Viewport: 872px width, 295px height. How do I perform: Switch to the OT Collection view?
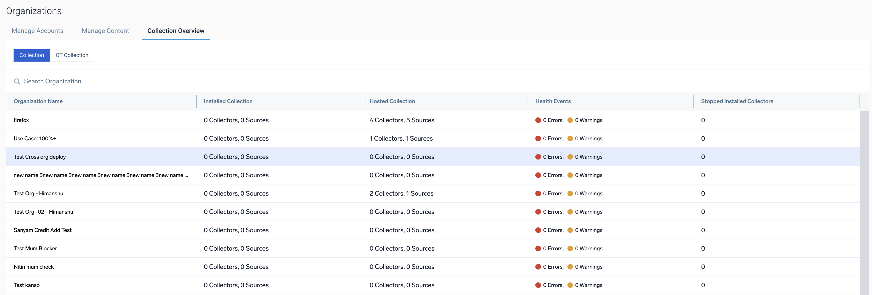(72, 55)
